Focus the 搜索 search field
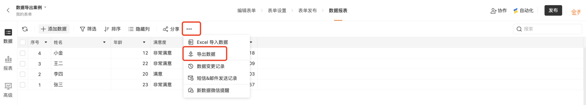 [547, 29]
